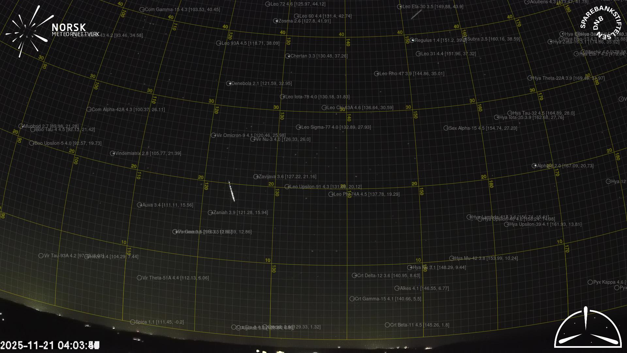The height and width of the screenshot is (353, 627).
Task: Click the Spica star marker circle
Action: 133,322
